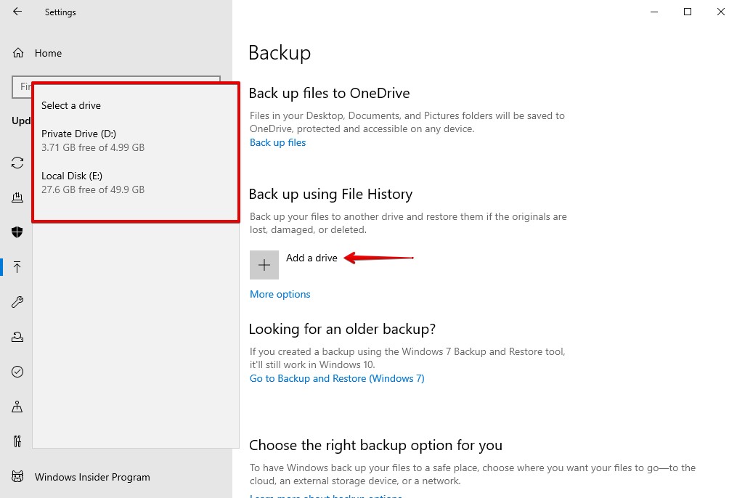
Task: Open Windows Security via the shield icon
Action: coord(17,232)
